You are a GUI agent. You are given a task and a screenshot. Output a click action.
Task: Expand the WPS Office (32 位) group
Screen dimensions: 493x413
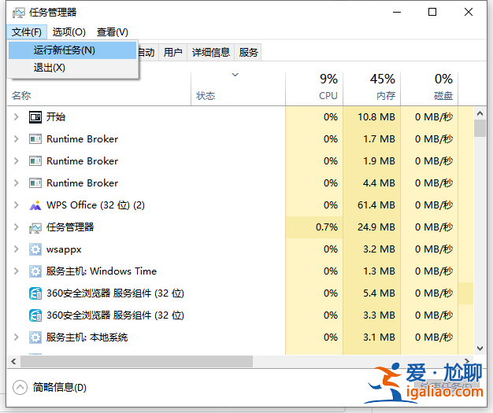pyautogui.click(x=16, y=205)
